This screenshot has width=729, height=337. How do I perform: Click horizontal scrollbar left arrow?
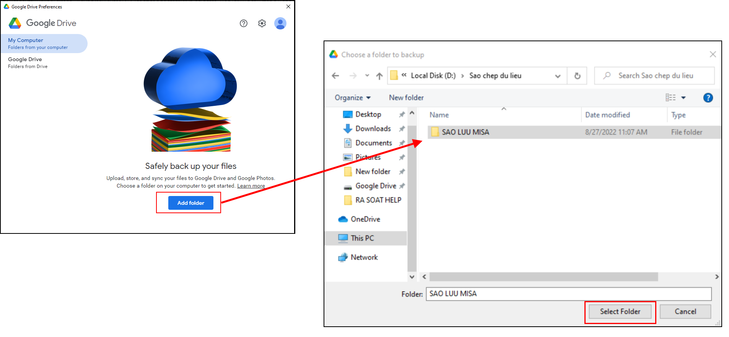click(x=424, y=277)
